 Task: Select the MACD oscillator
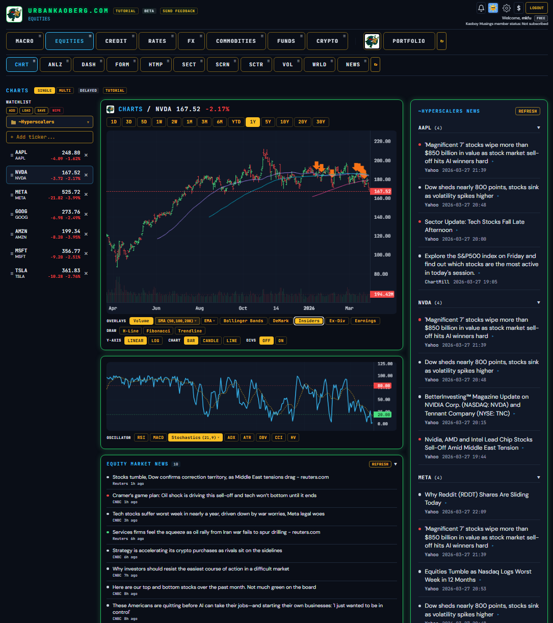point(159,437)
